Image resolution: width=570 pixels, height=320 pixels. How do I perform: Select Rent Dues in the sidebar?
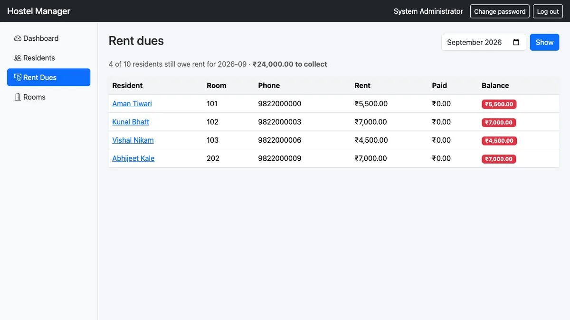[48, 77]
